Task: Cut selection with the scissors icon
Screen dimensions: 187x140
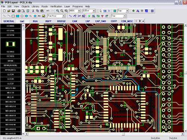Action: tap(33, 11)
